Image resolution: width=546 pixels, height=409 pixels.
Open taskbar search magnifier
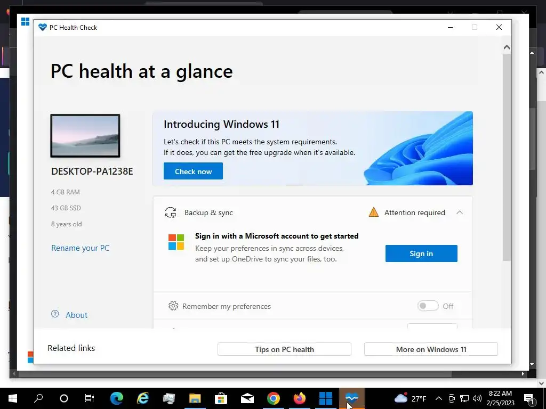(38, 398)
